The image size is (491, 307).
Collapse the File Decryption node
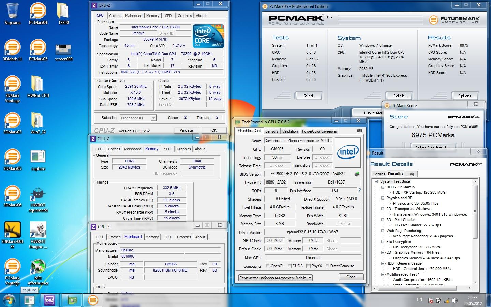tap(383, 242)
